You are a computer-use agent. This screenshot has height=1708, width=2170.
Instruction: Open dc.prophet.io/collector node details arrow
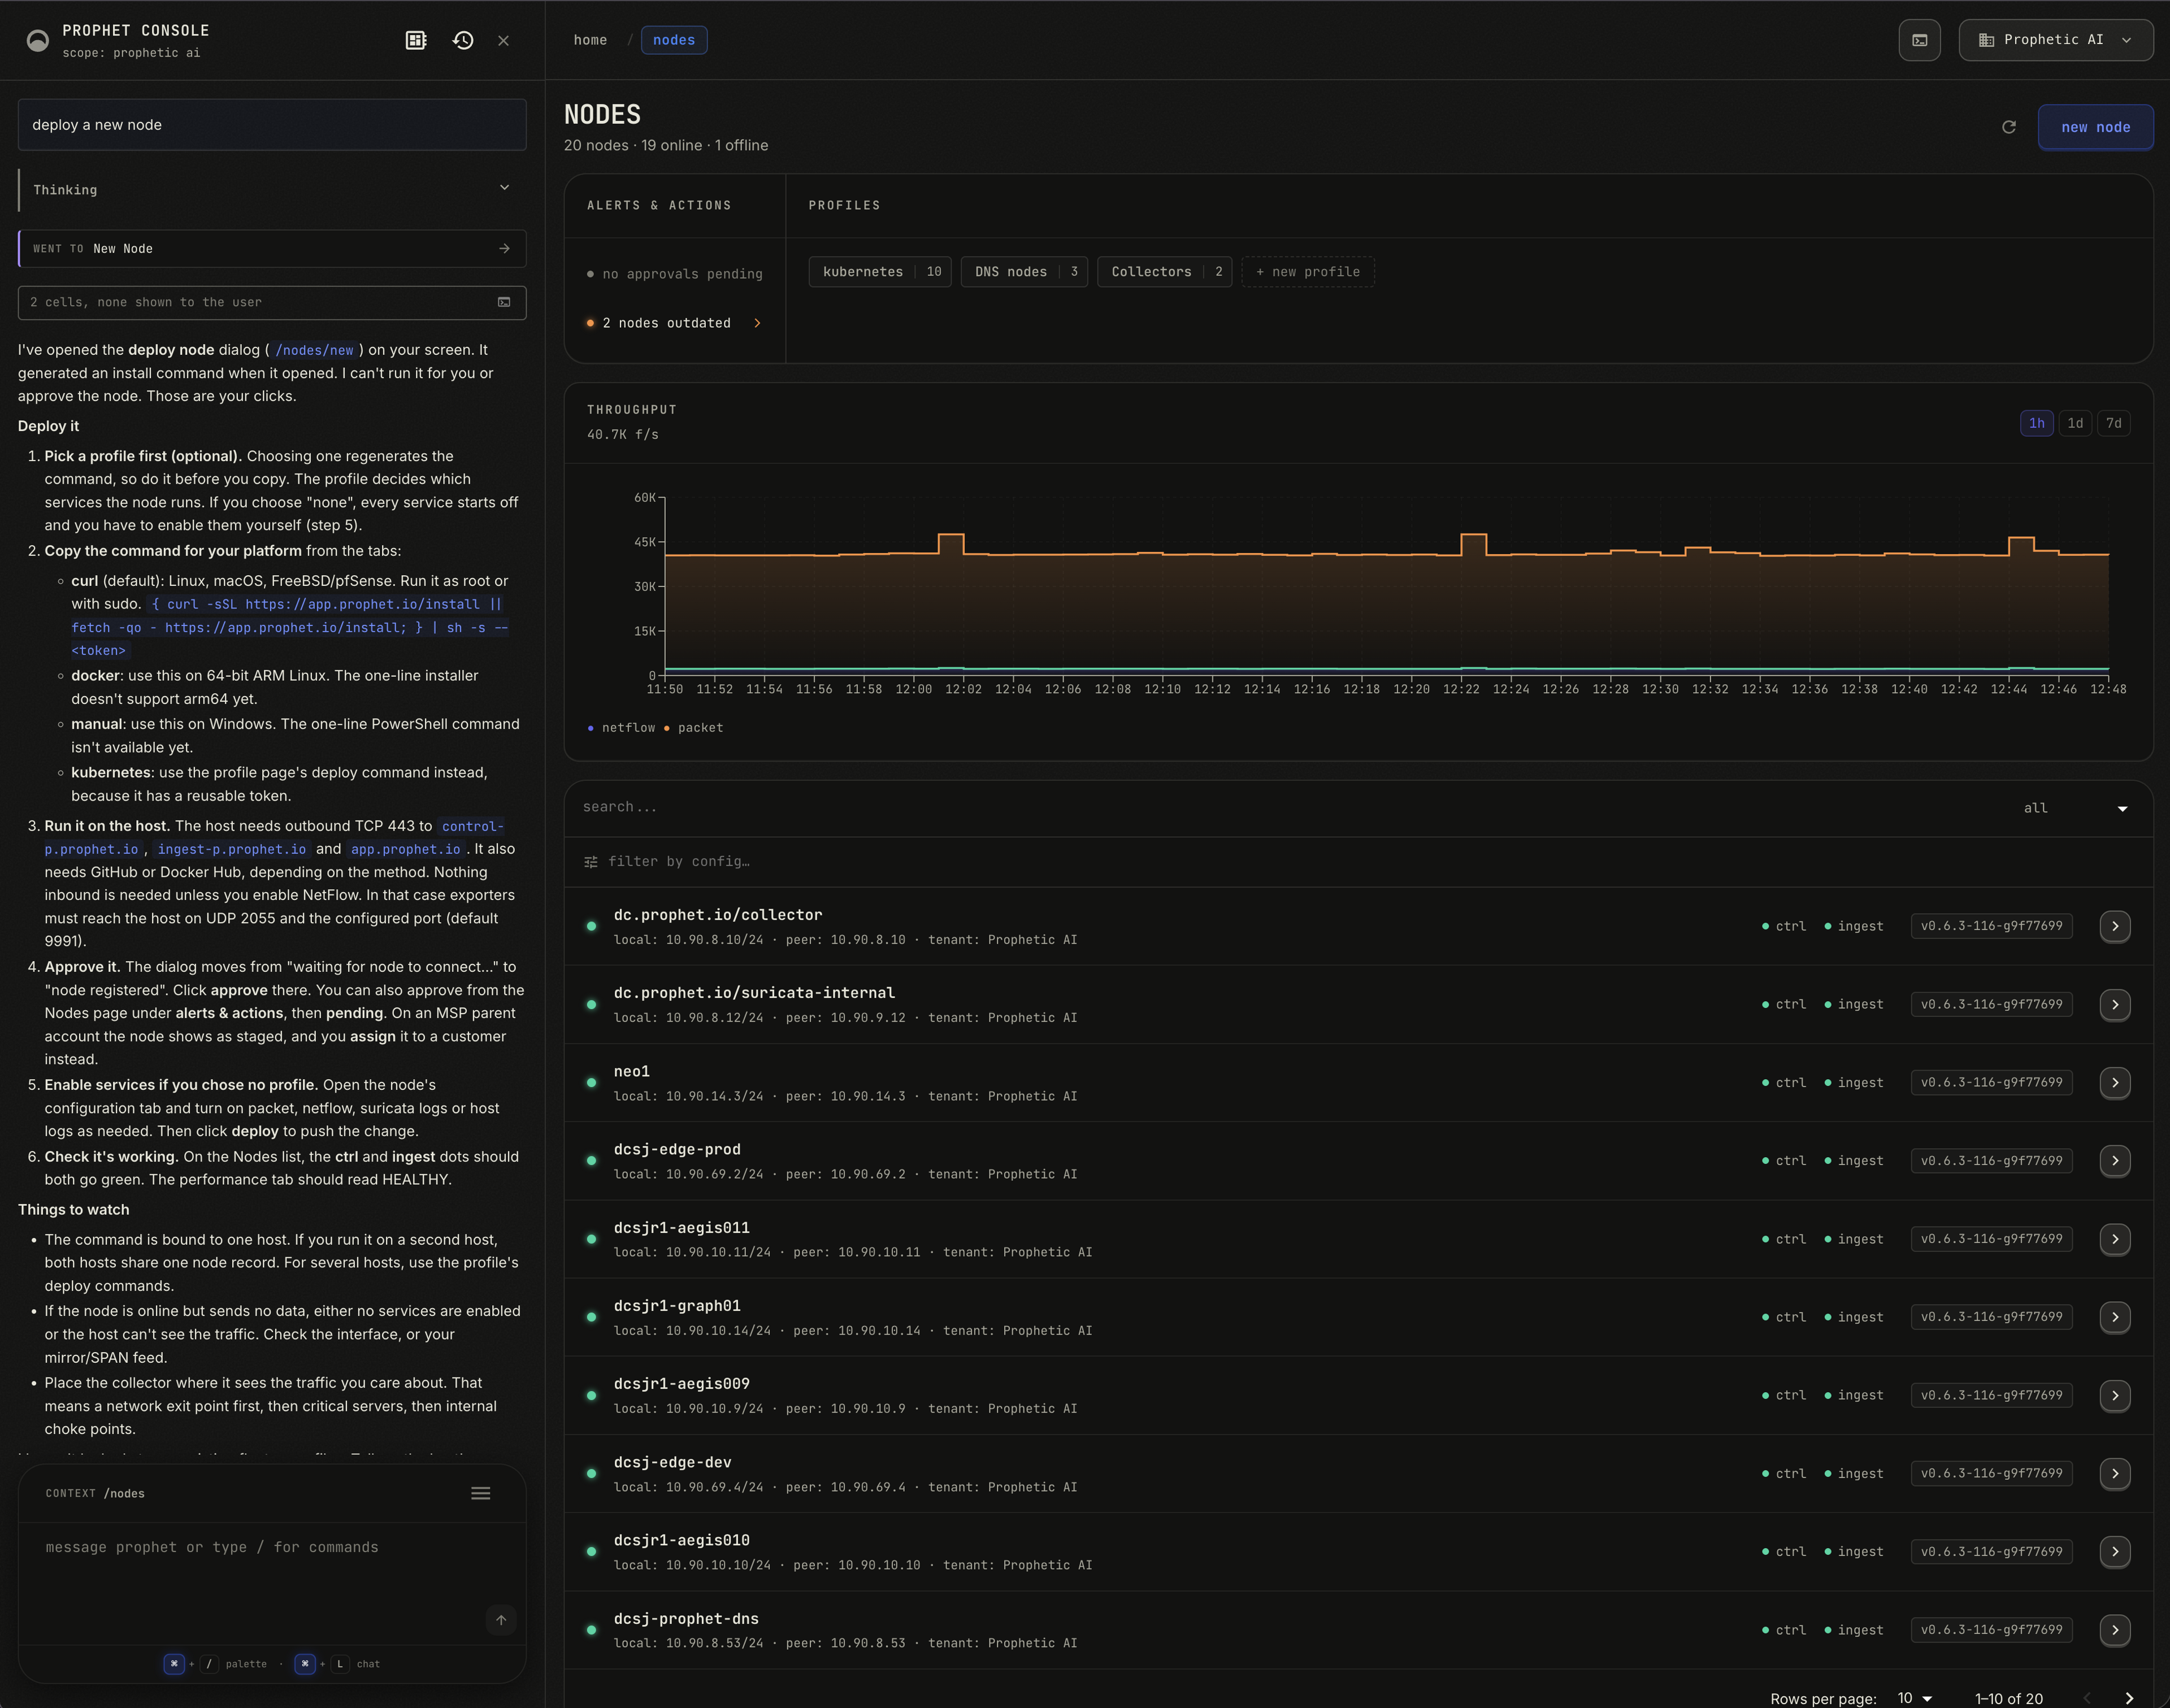point(2114,926)
